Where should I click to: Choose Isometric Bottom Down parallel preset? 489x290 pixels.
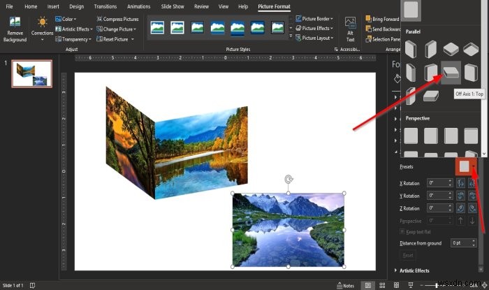point(471,50)
